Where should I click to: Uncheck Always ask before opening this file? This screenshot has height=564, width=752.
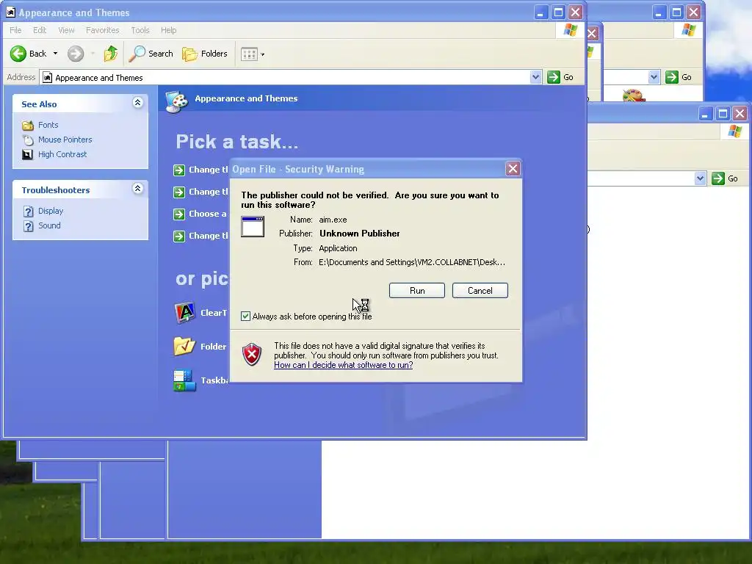(245, 316)
